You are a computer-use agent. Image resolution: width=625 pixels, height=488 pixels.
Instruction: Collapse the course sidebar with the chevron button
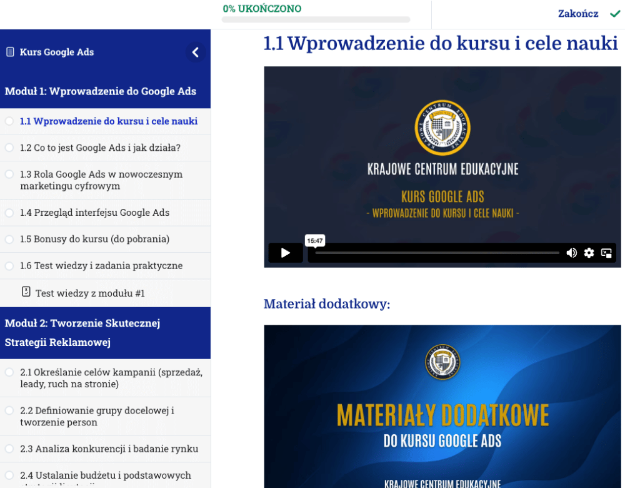pos(195,52)
